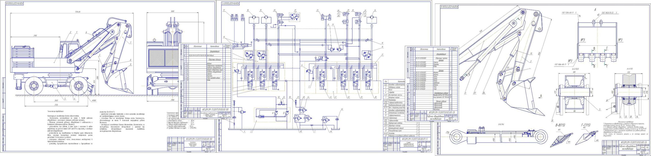
Task: Click the 2650 wheelbase dimension
Action: click(56, 101)
